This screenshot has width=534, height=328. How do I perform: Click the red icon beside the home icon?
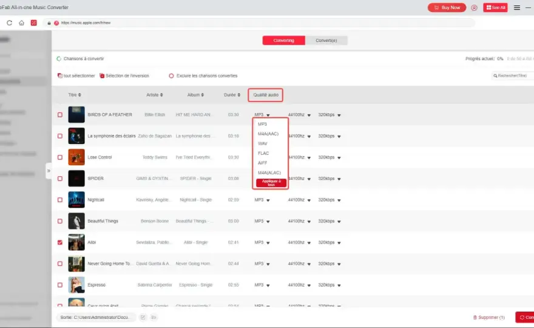(x=34, y=23)
